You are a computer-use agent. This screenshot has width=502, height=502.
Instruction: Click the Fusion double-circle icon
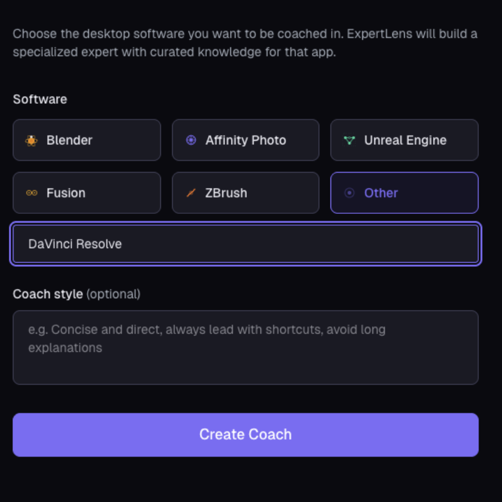(x=32, y=193)
